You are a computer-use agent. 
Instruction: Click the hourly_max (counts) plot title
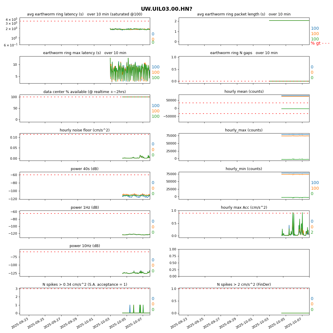tap(244, 130)
